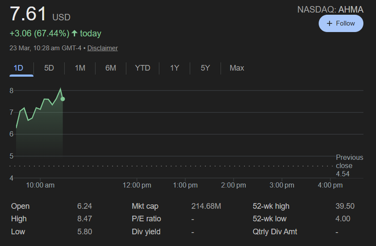The image size is (376, 246).
Task: Click the Low value 5.80
Action: 85,232
